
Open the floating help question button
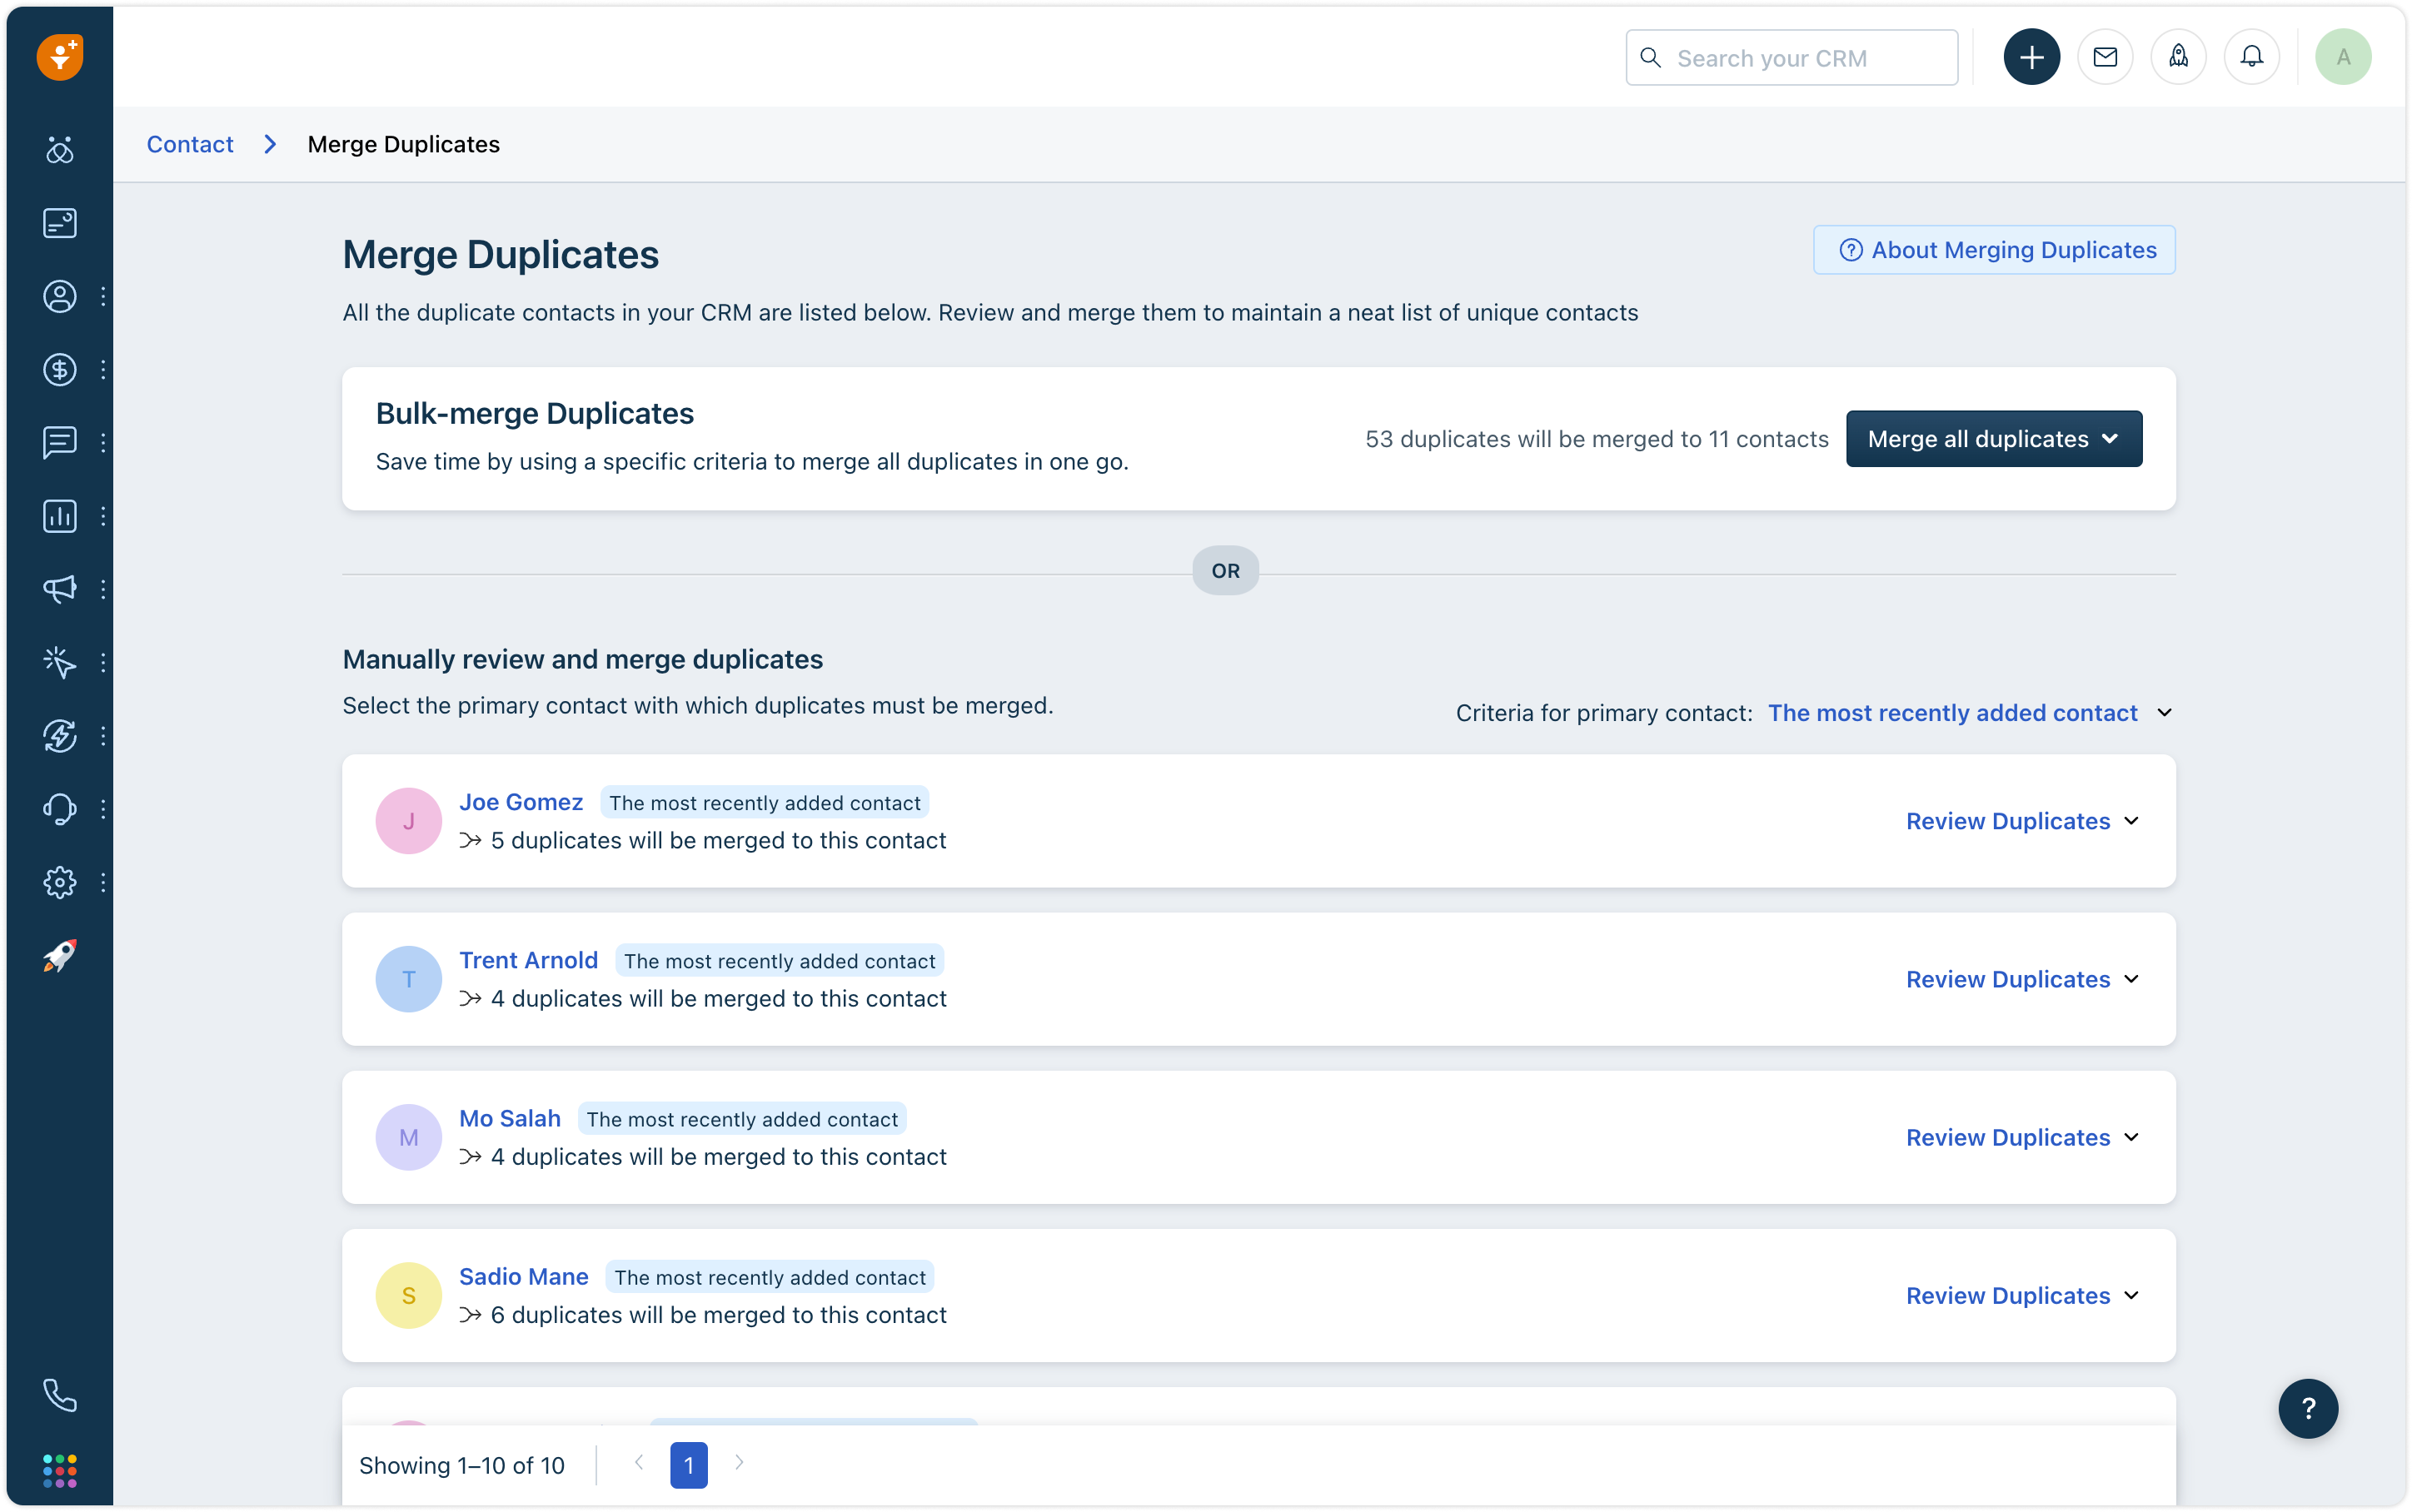pos(2308,1408)
